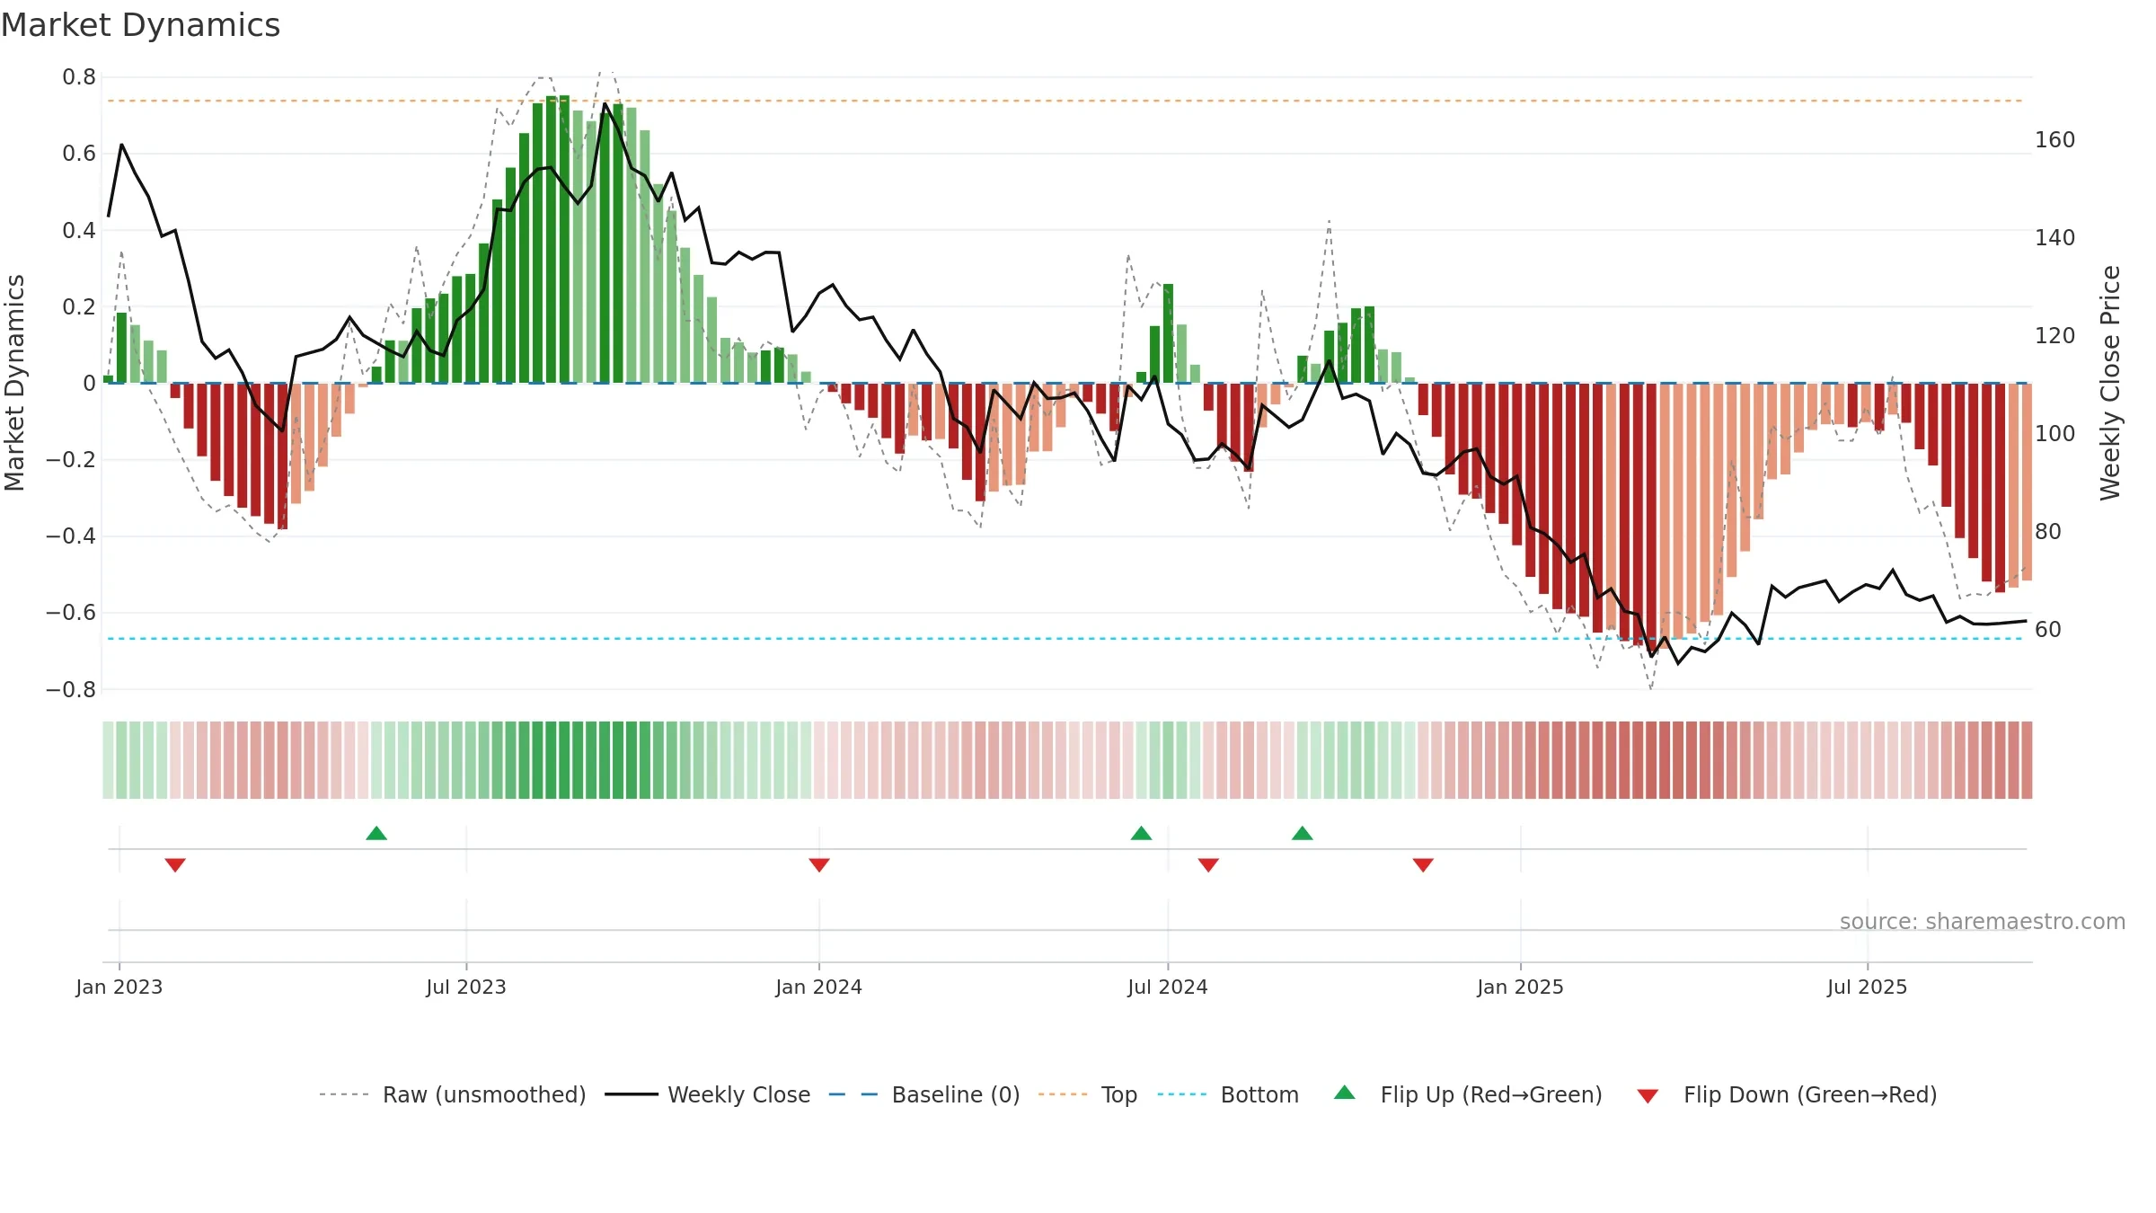The image size is (2156, 1213).
Task: Click the Market Dynamics y-axis title
Action: click(14, 383)
